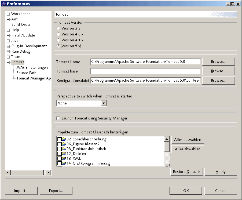The image size is (242, 200).
Task: Select Tomcat Version 3.3 option
Action: (x=58, y=28)
